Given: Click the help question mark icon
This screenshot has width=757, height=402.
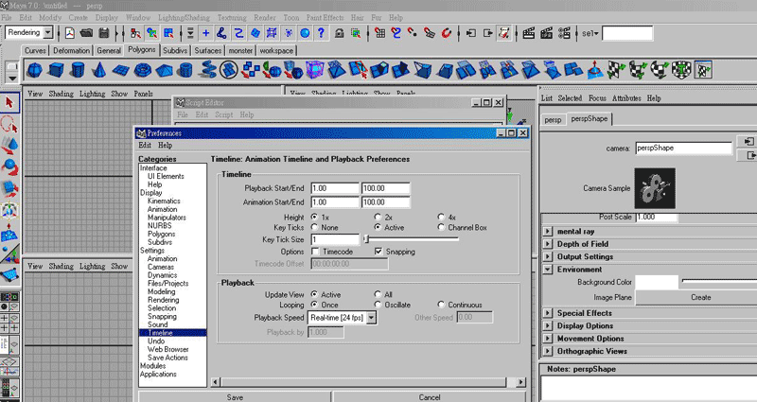Looking at the screenshot, I should click(x=321, y=33).
